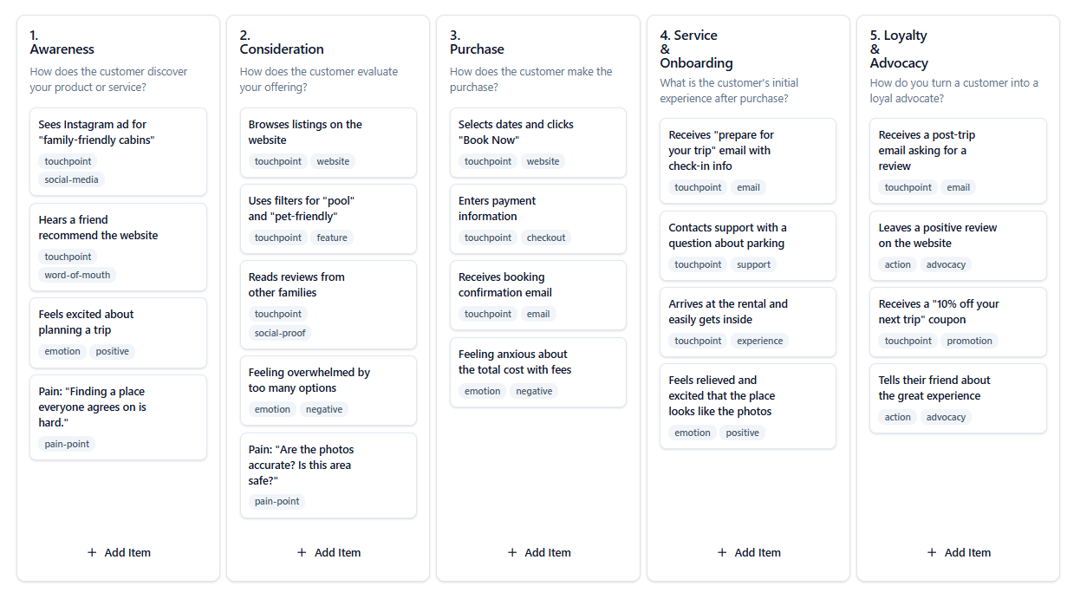Open the "Sees Instagram ad" card
This screenshot has width=1080, height=599.
click(118, 133)
